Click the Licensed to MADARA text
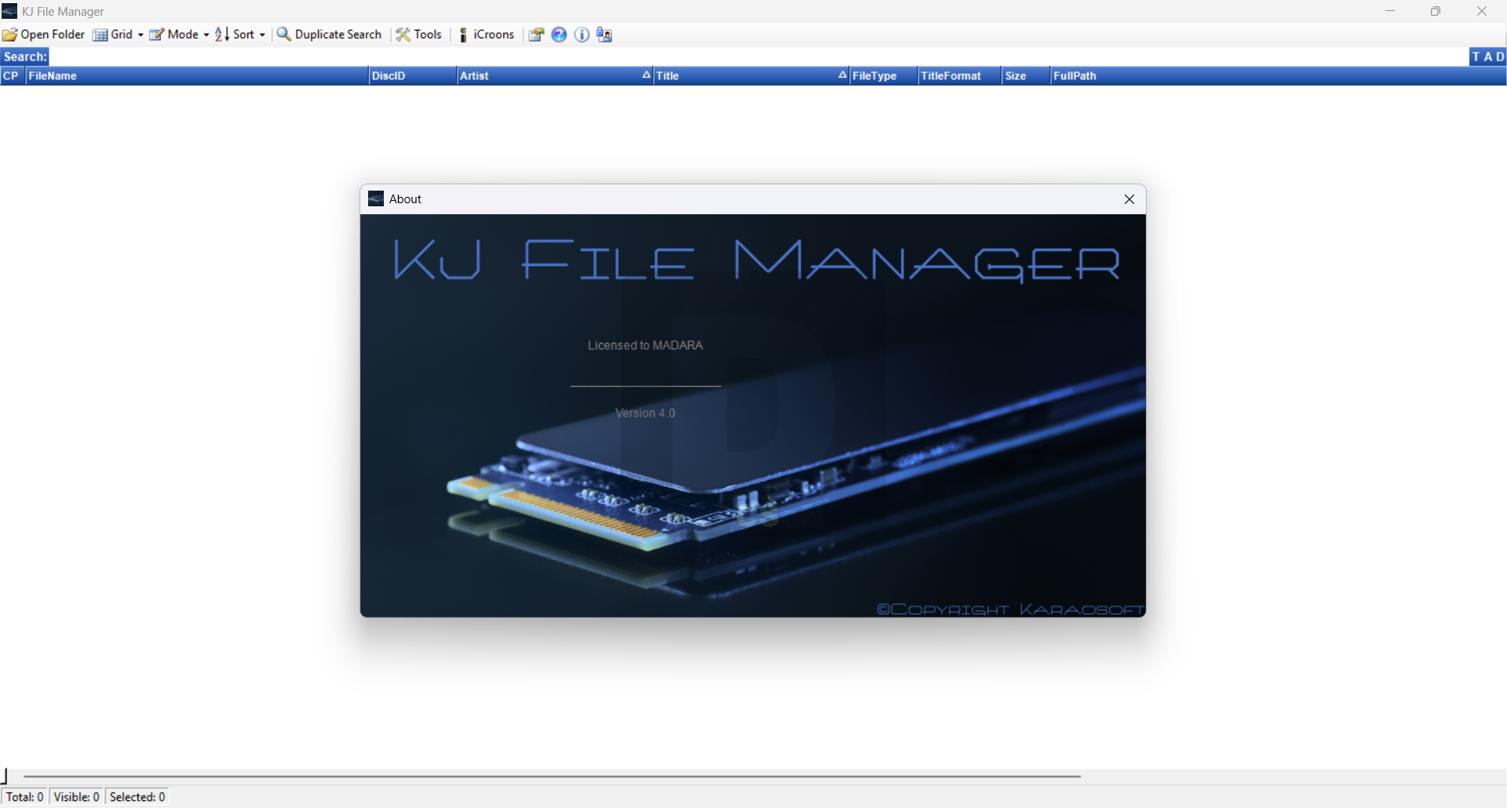1507x808 pixels. click(x=645, y=345)
